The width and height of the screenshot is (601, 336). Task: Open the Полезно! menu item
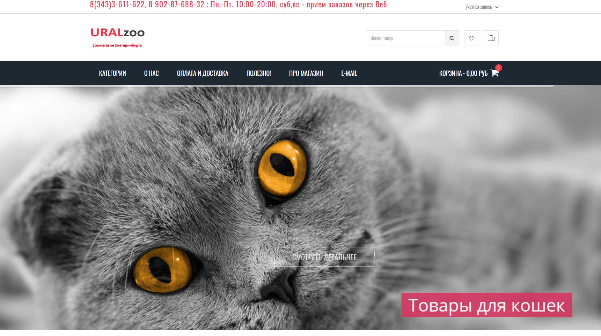click(x=259, y=73)
